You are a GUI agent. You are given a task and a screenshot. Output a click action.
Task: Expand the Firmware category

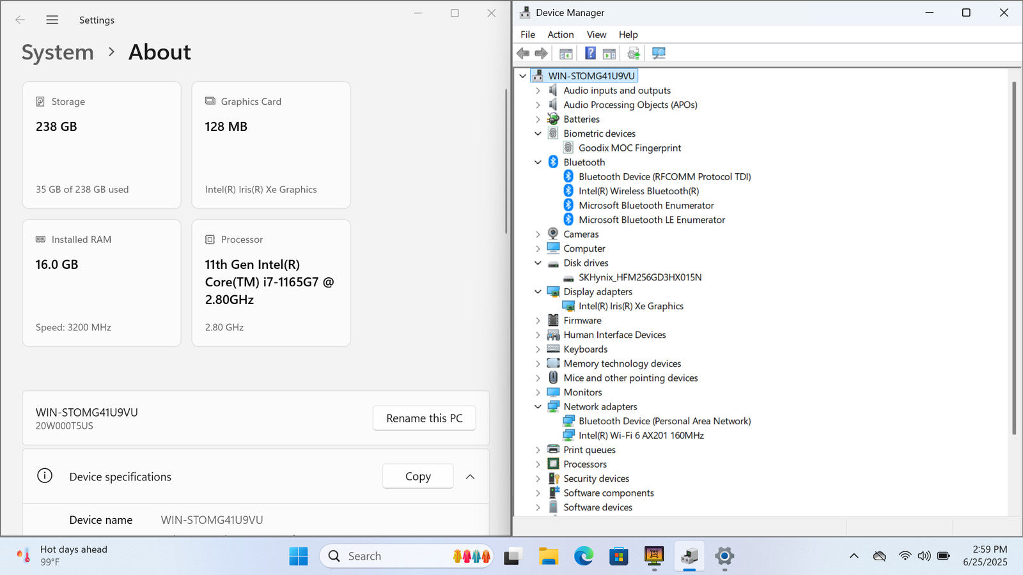[x=538, y=321]
